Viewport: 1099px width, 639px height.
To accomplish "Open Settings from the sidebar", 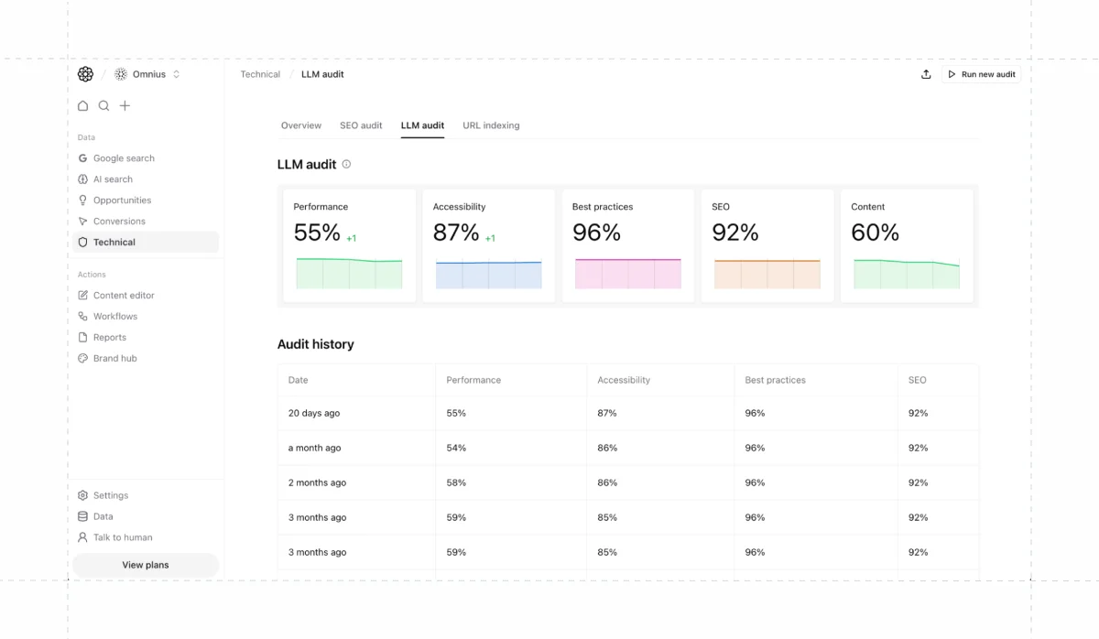I will click(110, 495).
